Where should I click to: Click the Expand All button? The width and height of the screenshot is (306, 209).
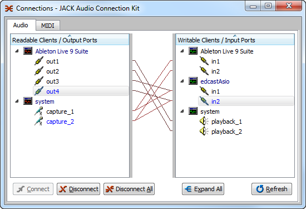(x=203, y=189)
